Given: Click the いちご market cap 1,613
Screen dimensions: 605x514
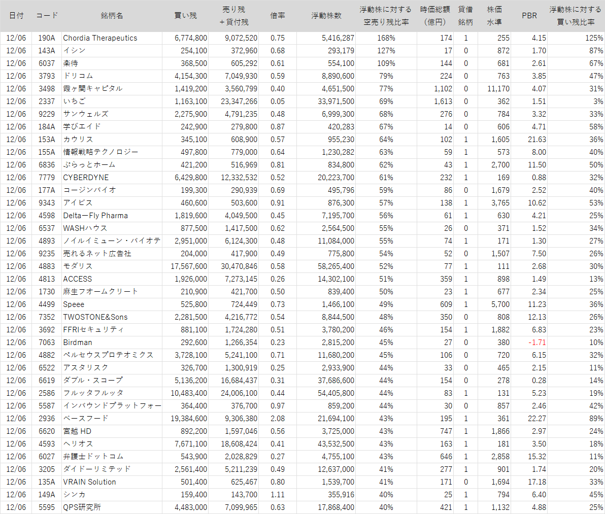Looking at the screenshot, I should [x=443, y=101].
